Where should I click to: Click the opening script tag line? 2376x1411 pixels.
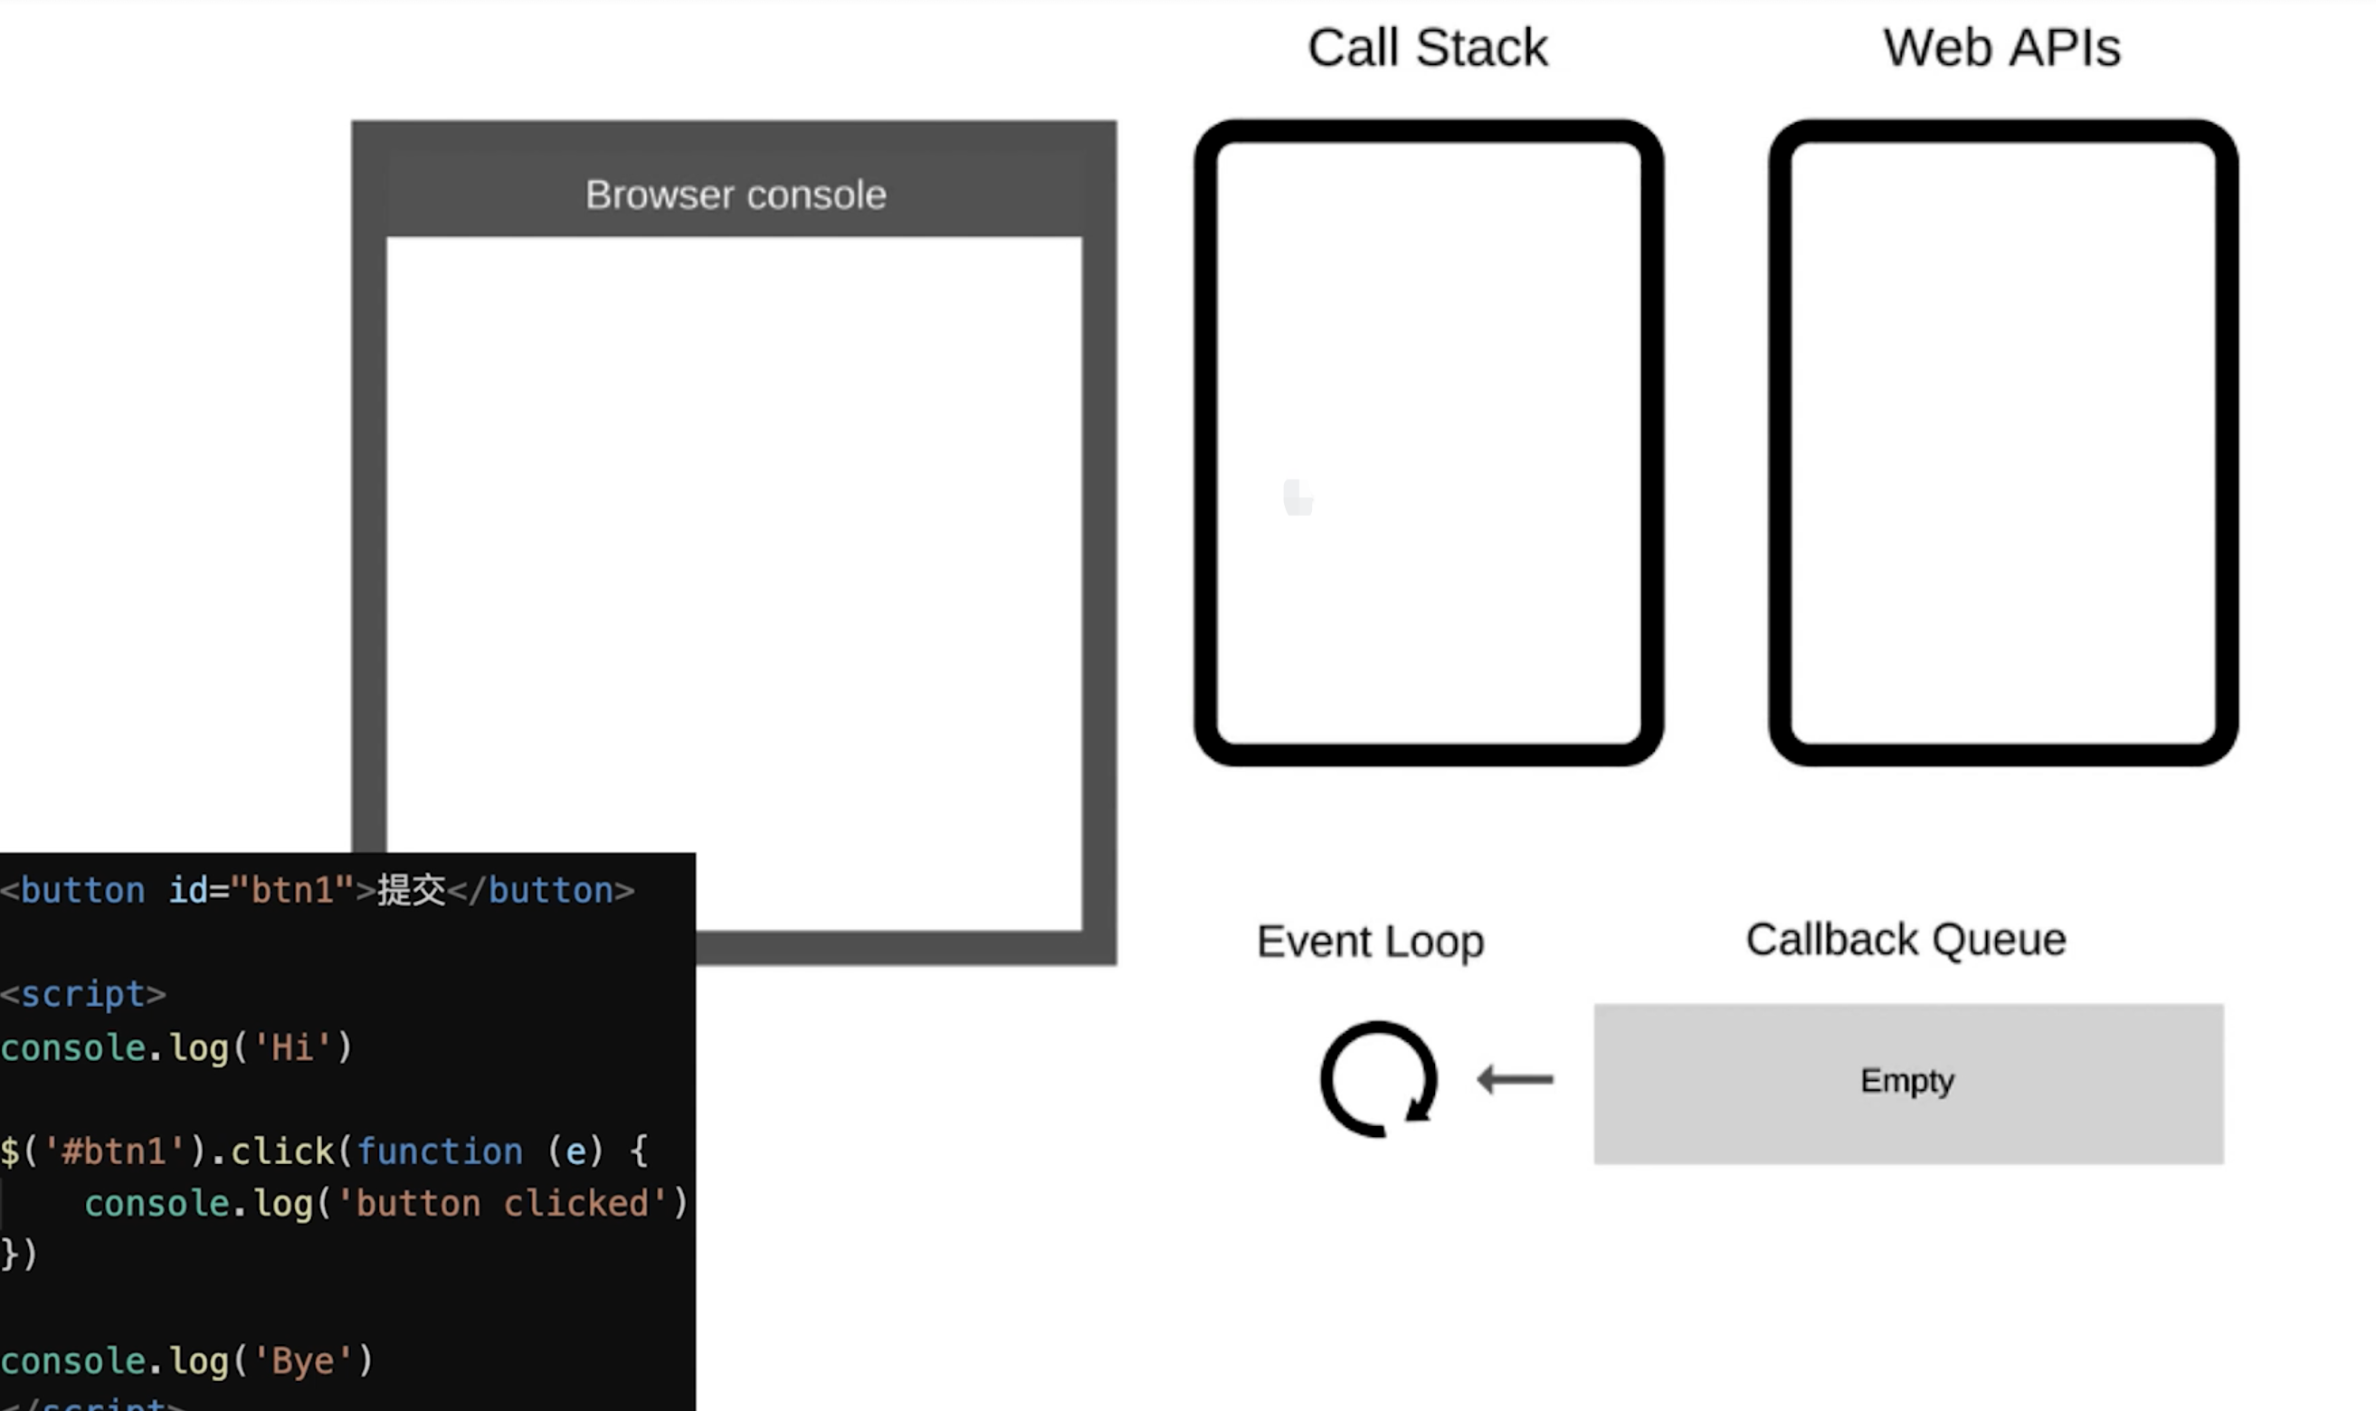point(84,995)
